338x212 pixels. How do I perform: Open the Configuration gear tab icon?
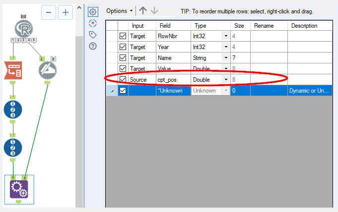93,11
